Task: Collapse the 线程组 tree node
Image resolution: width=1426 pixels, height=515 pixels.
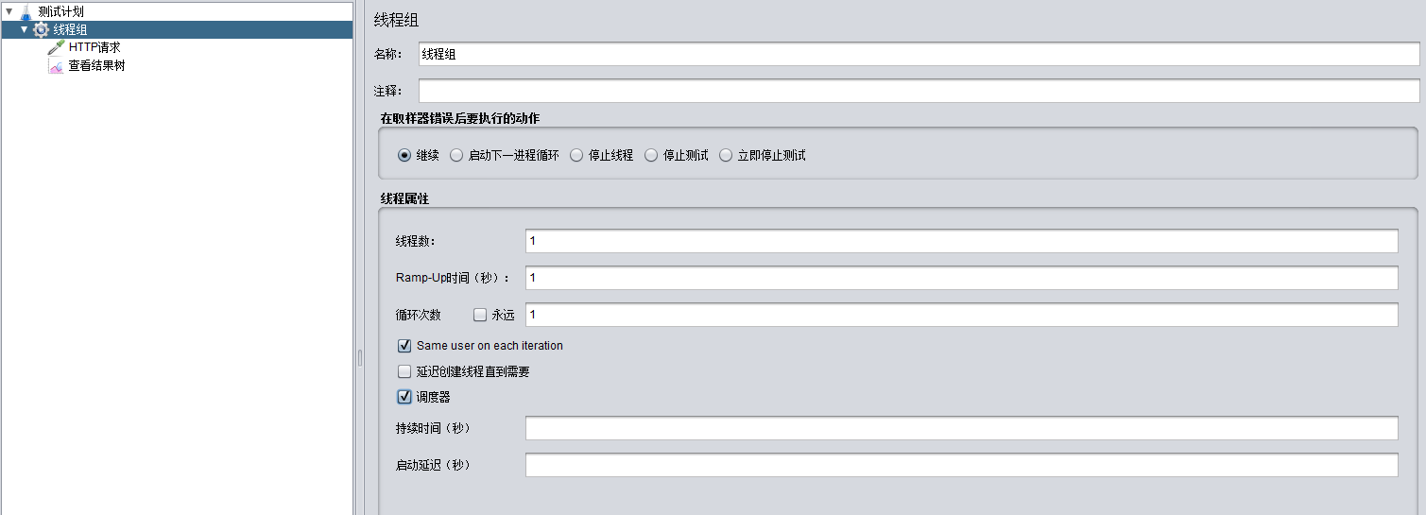Action: pyautogui.click(x=24, y=29)
